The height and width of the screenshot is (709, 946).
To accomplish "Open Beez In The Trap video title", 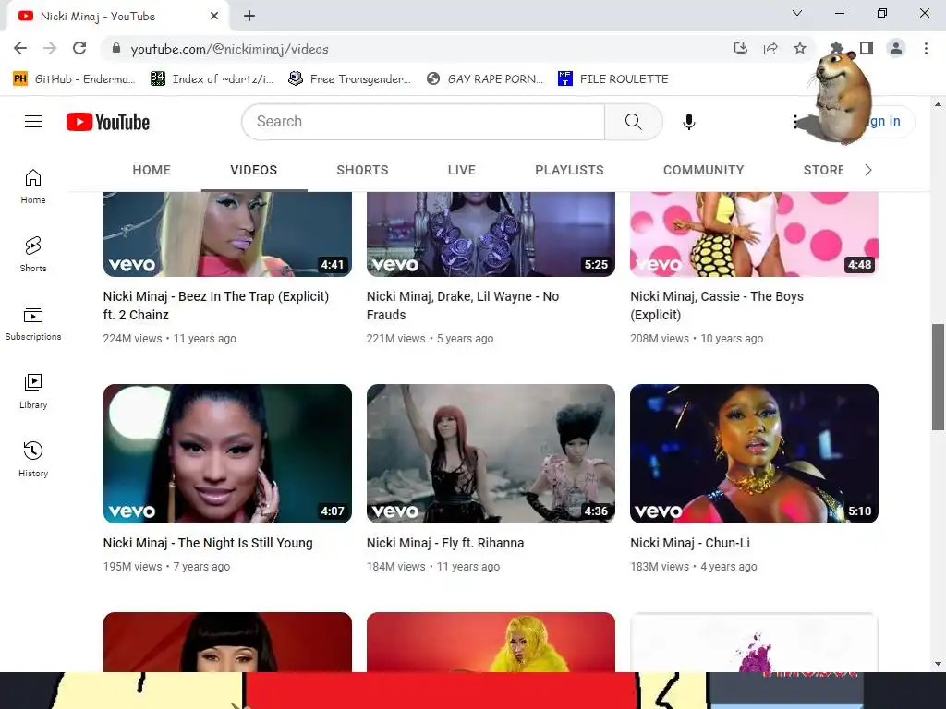I will pos(216,306).
